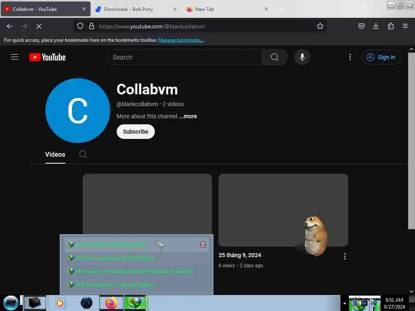Open the first video thumbnail
This screenshot has width=415, height=311.
click(x=147, y=204)
